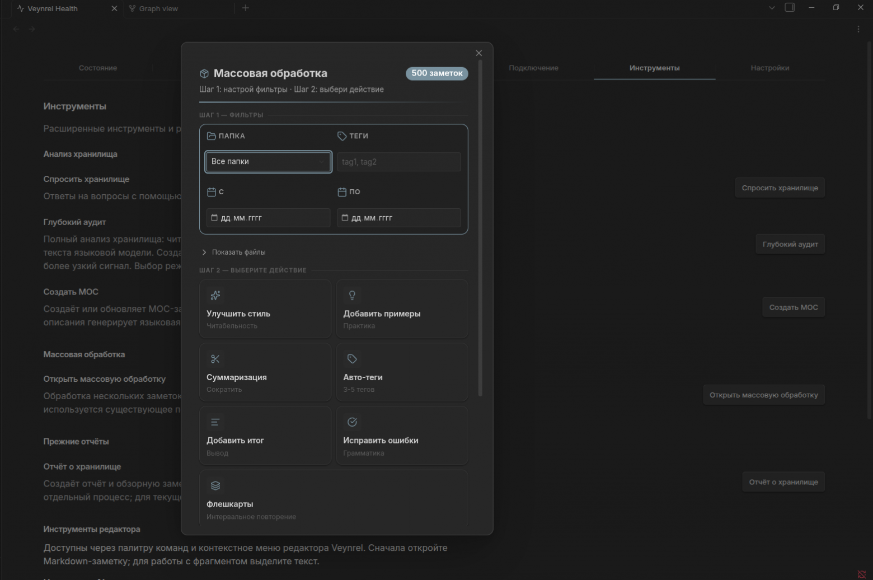Click the lines icon on Добавить итог

tap(215, 422)
